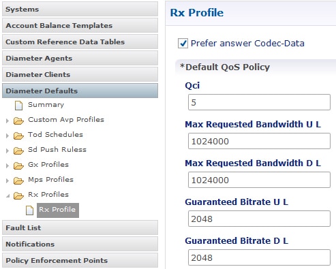The image size is (336, 269).
Task: Click the Rx Profile document icon
Action: pyautogui.click(x=29, y=210)
